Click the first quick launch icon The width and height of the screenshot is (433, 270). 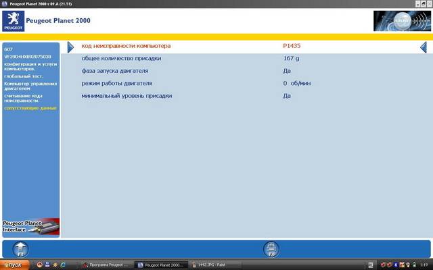[x=39, y=265]
